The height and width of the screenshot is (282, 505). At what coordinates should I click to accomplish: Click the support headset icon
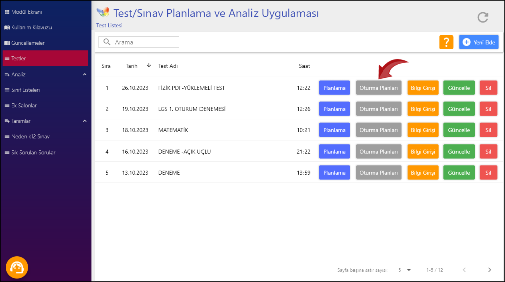point(17,267)
